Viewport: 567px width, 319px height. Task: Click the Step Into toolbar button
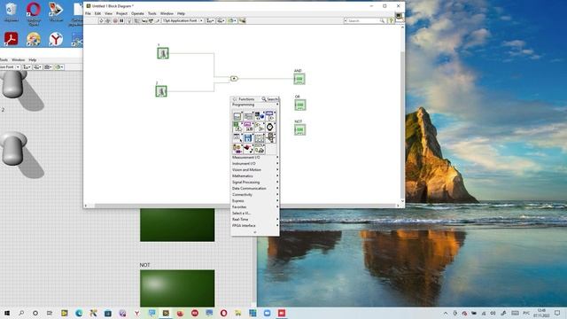(144, 21)
